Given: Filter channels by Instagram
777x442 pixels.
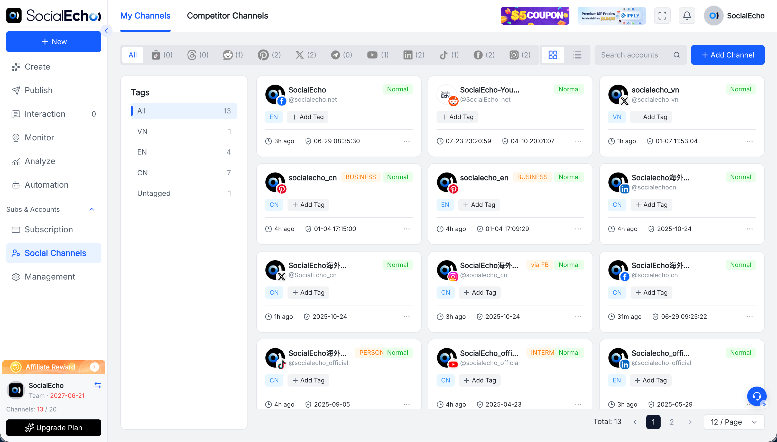Looking at the screenshot, I should coord(520,55).
